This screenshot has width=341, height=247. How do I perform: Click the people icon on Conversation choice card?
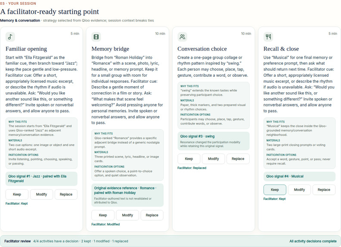[182, 37]
